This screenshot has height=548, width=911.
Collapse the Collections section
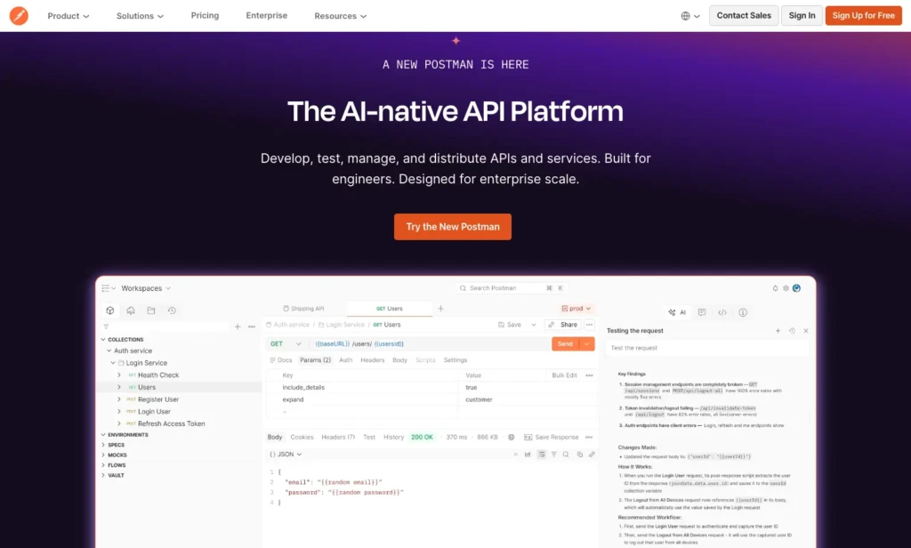(x=103, y=339)
